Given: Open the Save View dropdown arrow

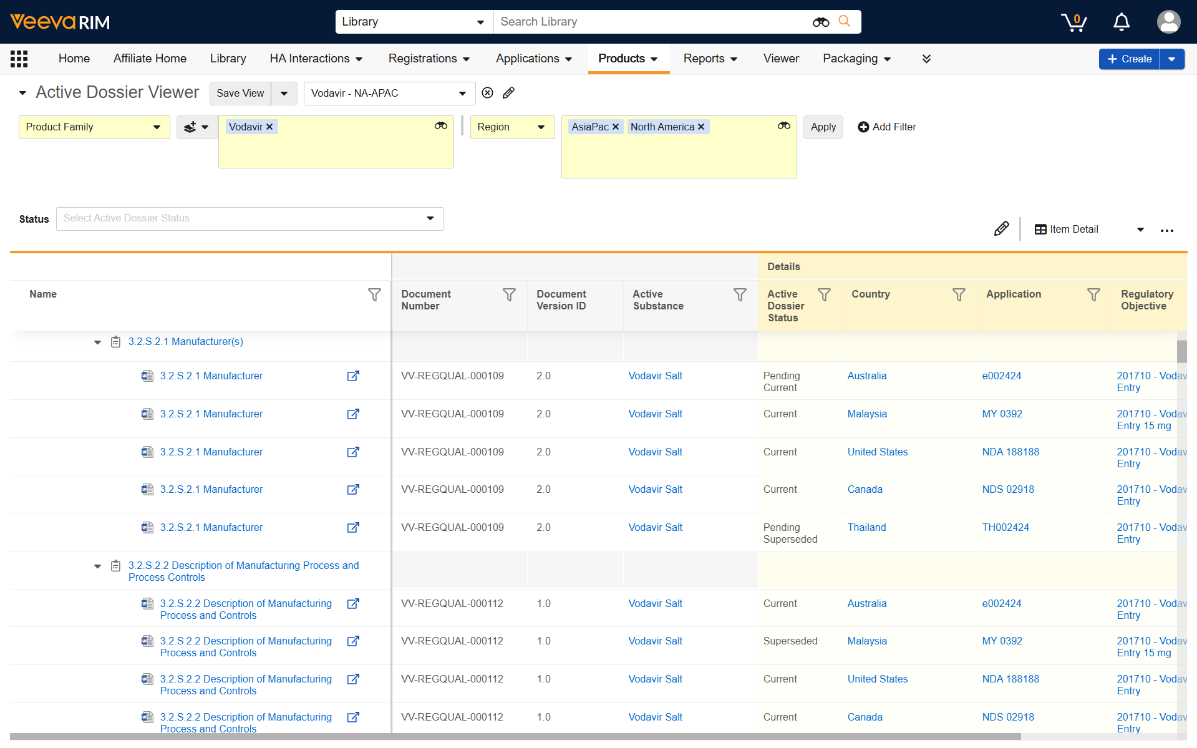Looking at the screenshot, I should click(x=284, y=93).
